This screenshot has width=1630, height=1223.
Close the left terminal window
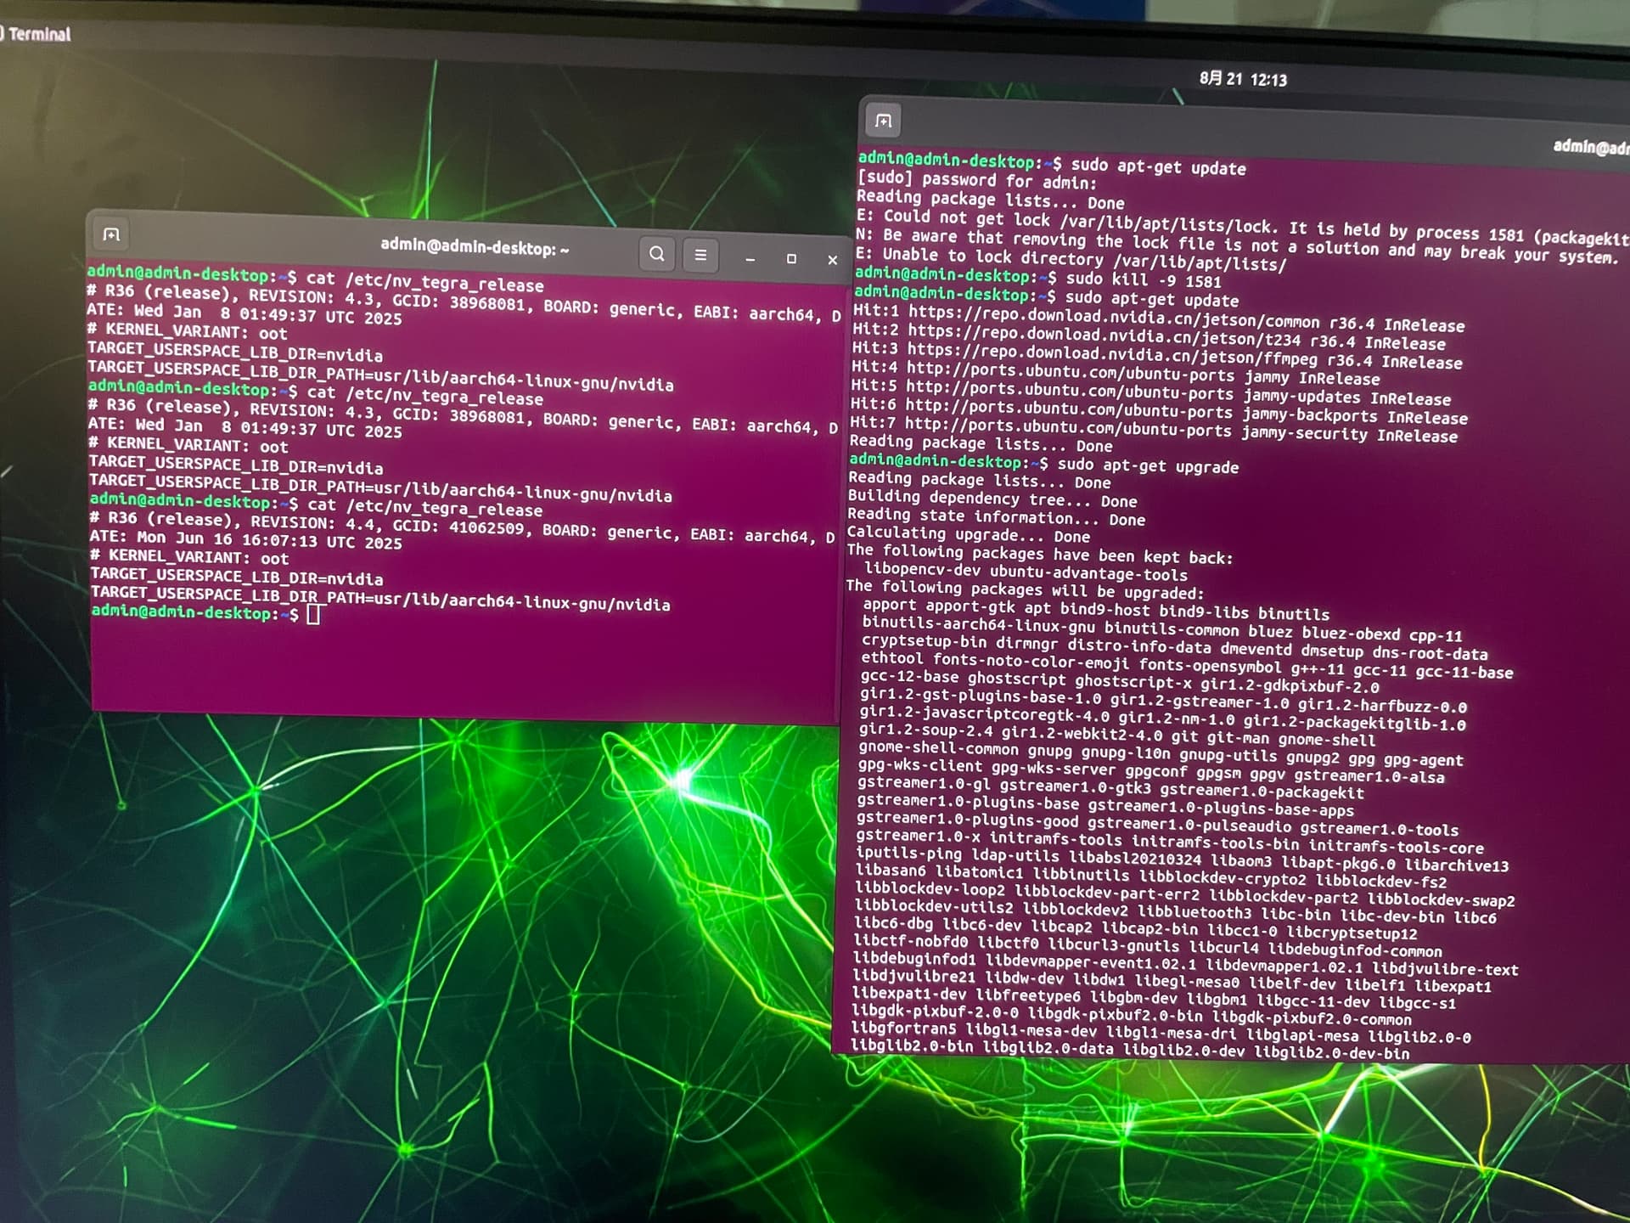click(834, 259)
